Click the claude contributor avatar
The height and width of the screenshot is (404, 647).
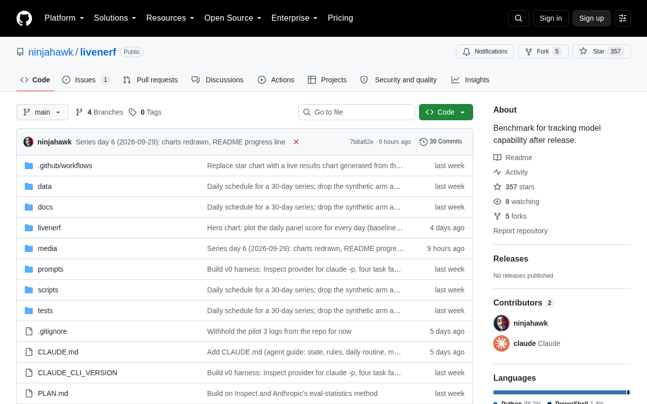coord(501,343)
